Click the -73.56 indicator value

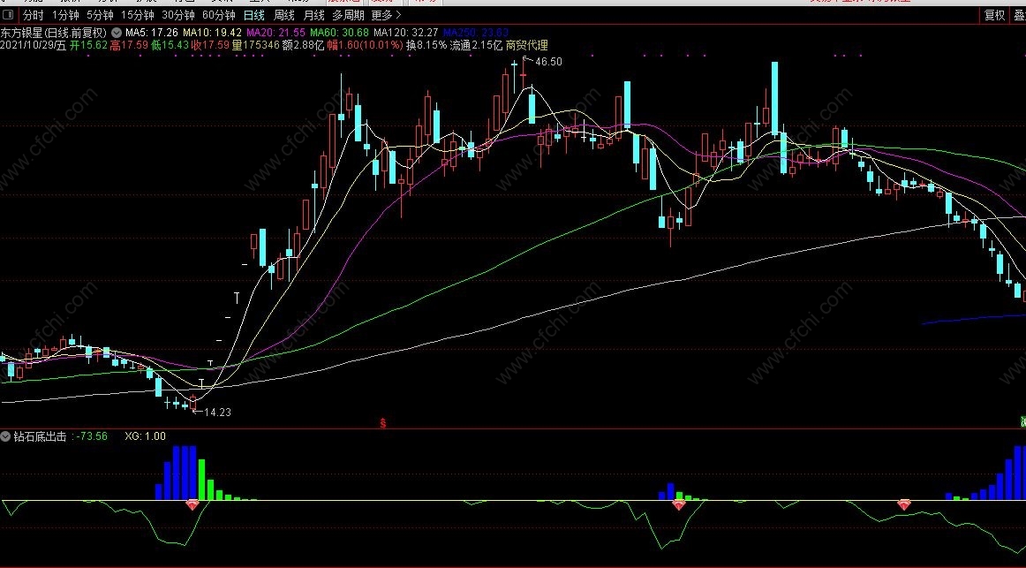click(x=92, y=436)
